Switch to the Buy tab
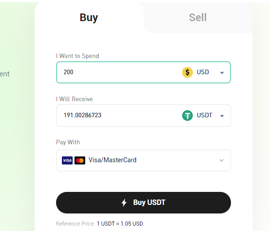The width and height of the screenshot is (270, 231). tap(89, 18)
